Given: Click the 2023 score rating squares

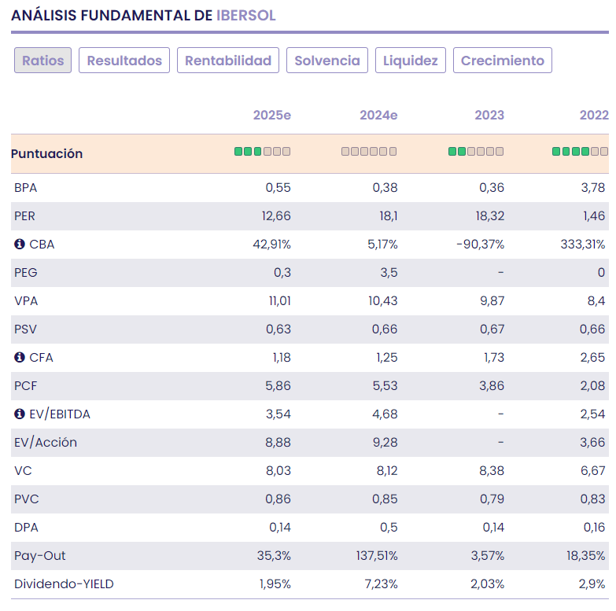Looking at the screenshot, I should pos(476,152).
